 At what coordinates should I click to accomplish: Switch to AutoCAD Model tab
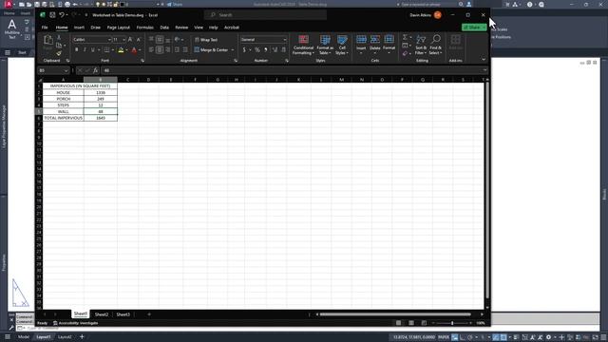23,337
